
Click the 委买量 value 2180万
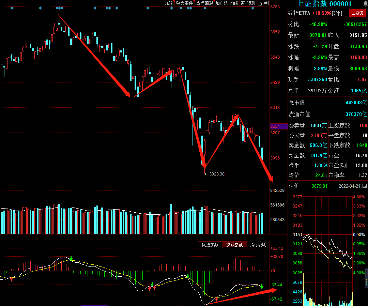pyautogui.click(x=319, y=135)
